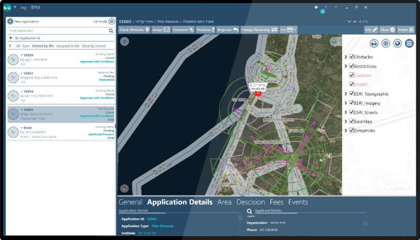The image size is (420, 240).
Task: Uncheck the Obstacles layer checkbox
Action: pyautogui.click(x=352, y=57)
